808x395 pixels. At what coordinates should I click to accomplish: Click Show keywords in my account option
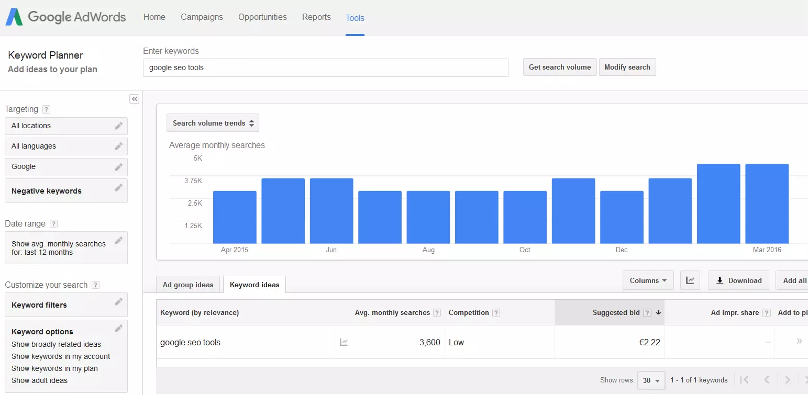point(61,356)
